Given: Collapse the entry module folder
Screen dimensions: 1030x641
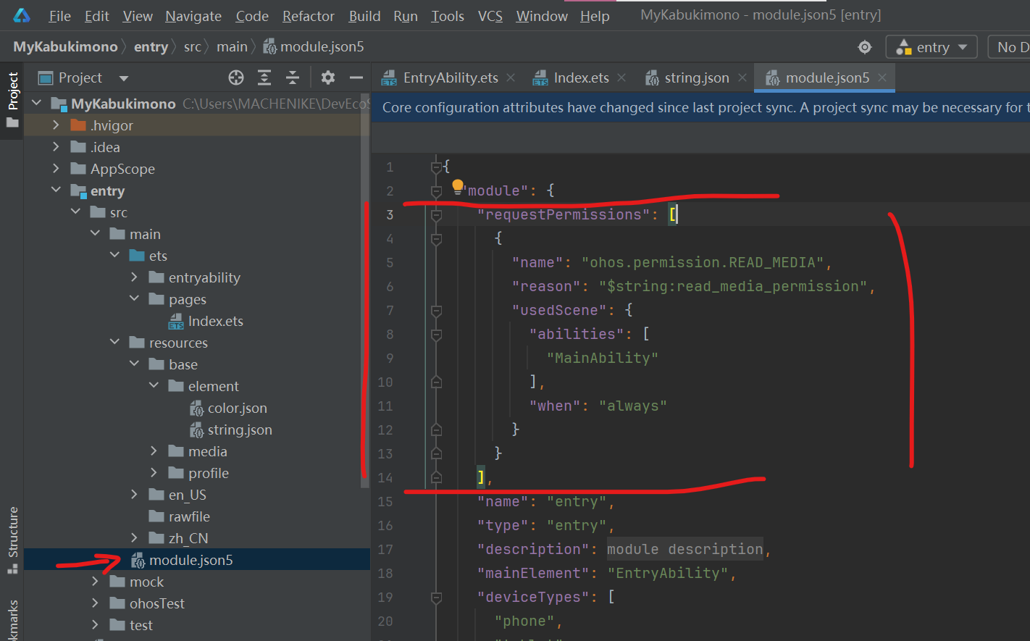Looking at the screenshot, I should (x=56, y=190).
